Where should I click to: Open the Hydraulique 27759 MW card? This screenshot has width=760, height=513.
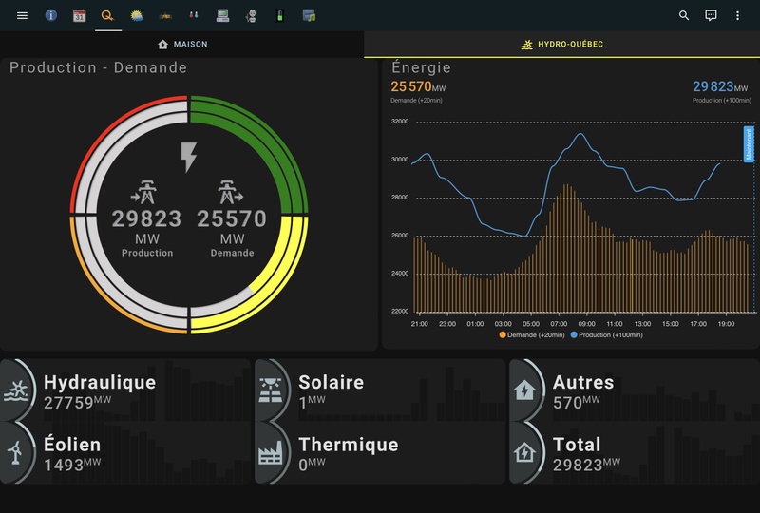tap(125, 390)
